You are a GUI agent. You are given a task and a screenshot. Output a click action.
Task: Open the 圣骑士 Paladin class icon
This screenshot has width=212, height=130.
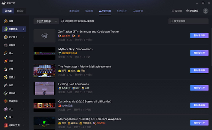coord(6,77)
